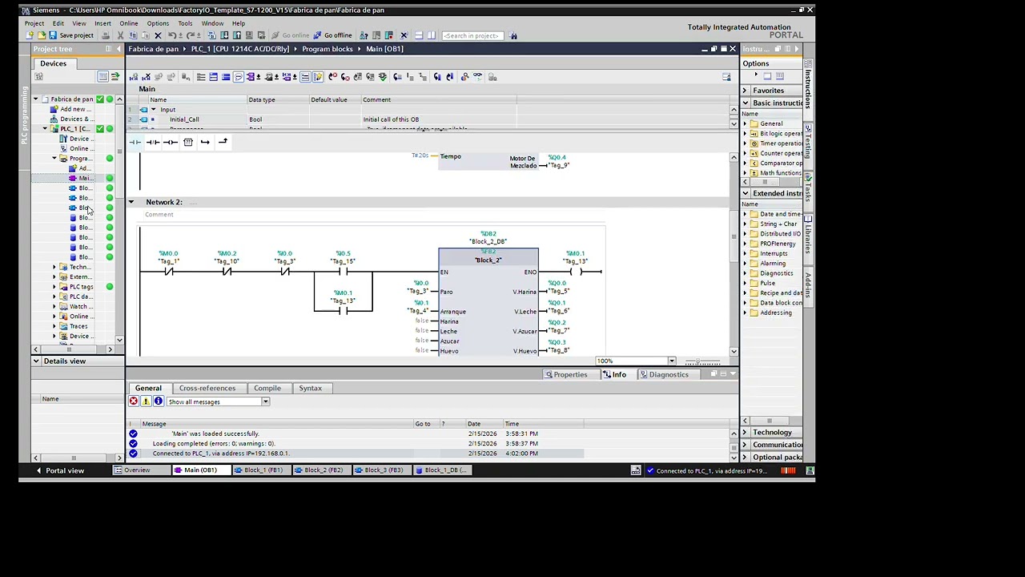This screenshot has height=577, width=1025.
Task: Toggle the warning messages filter
Action: (x=146, y=401)
